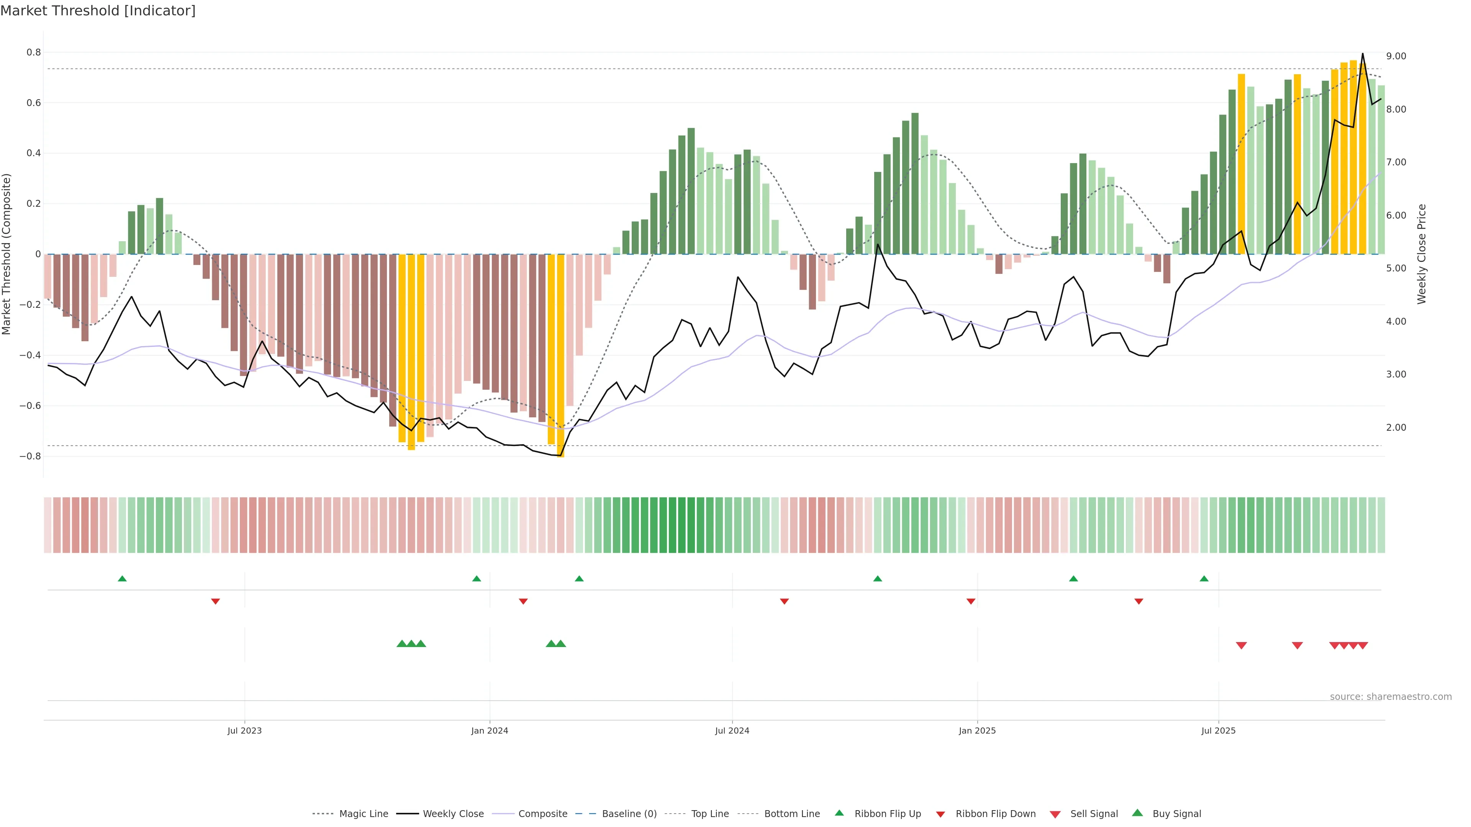Click the source: sharemaestro.com text
The height and width of the screenshot is (827, 1471).
click(x=1391, y=696)
